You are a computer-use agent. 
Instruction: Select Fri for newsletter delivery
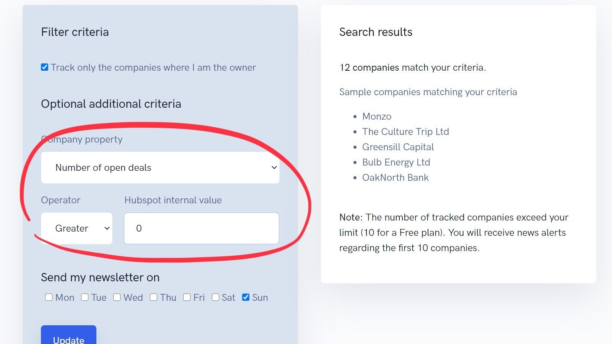[187, 297]
